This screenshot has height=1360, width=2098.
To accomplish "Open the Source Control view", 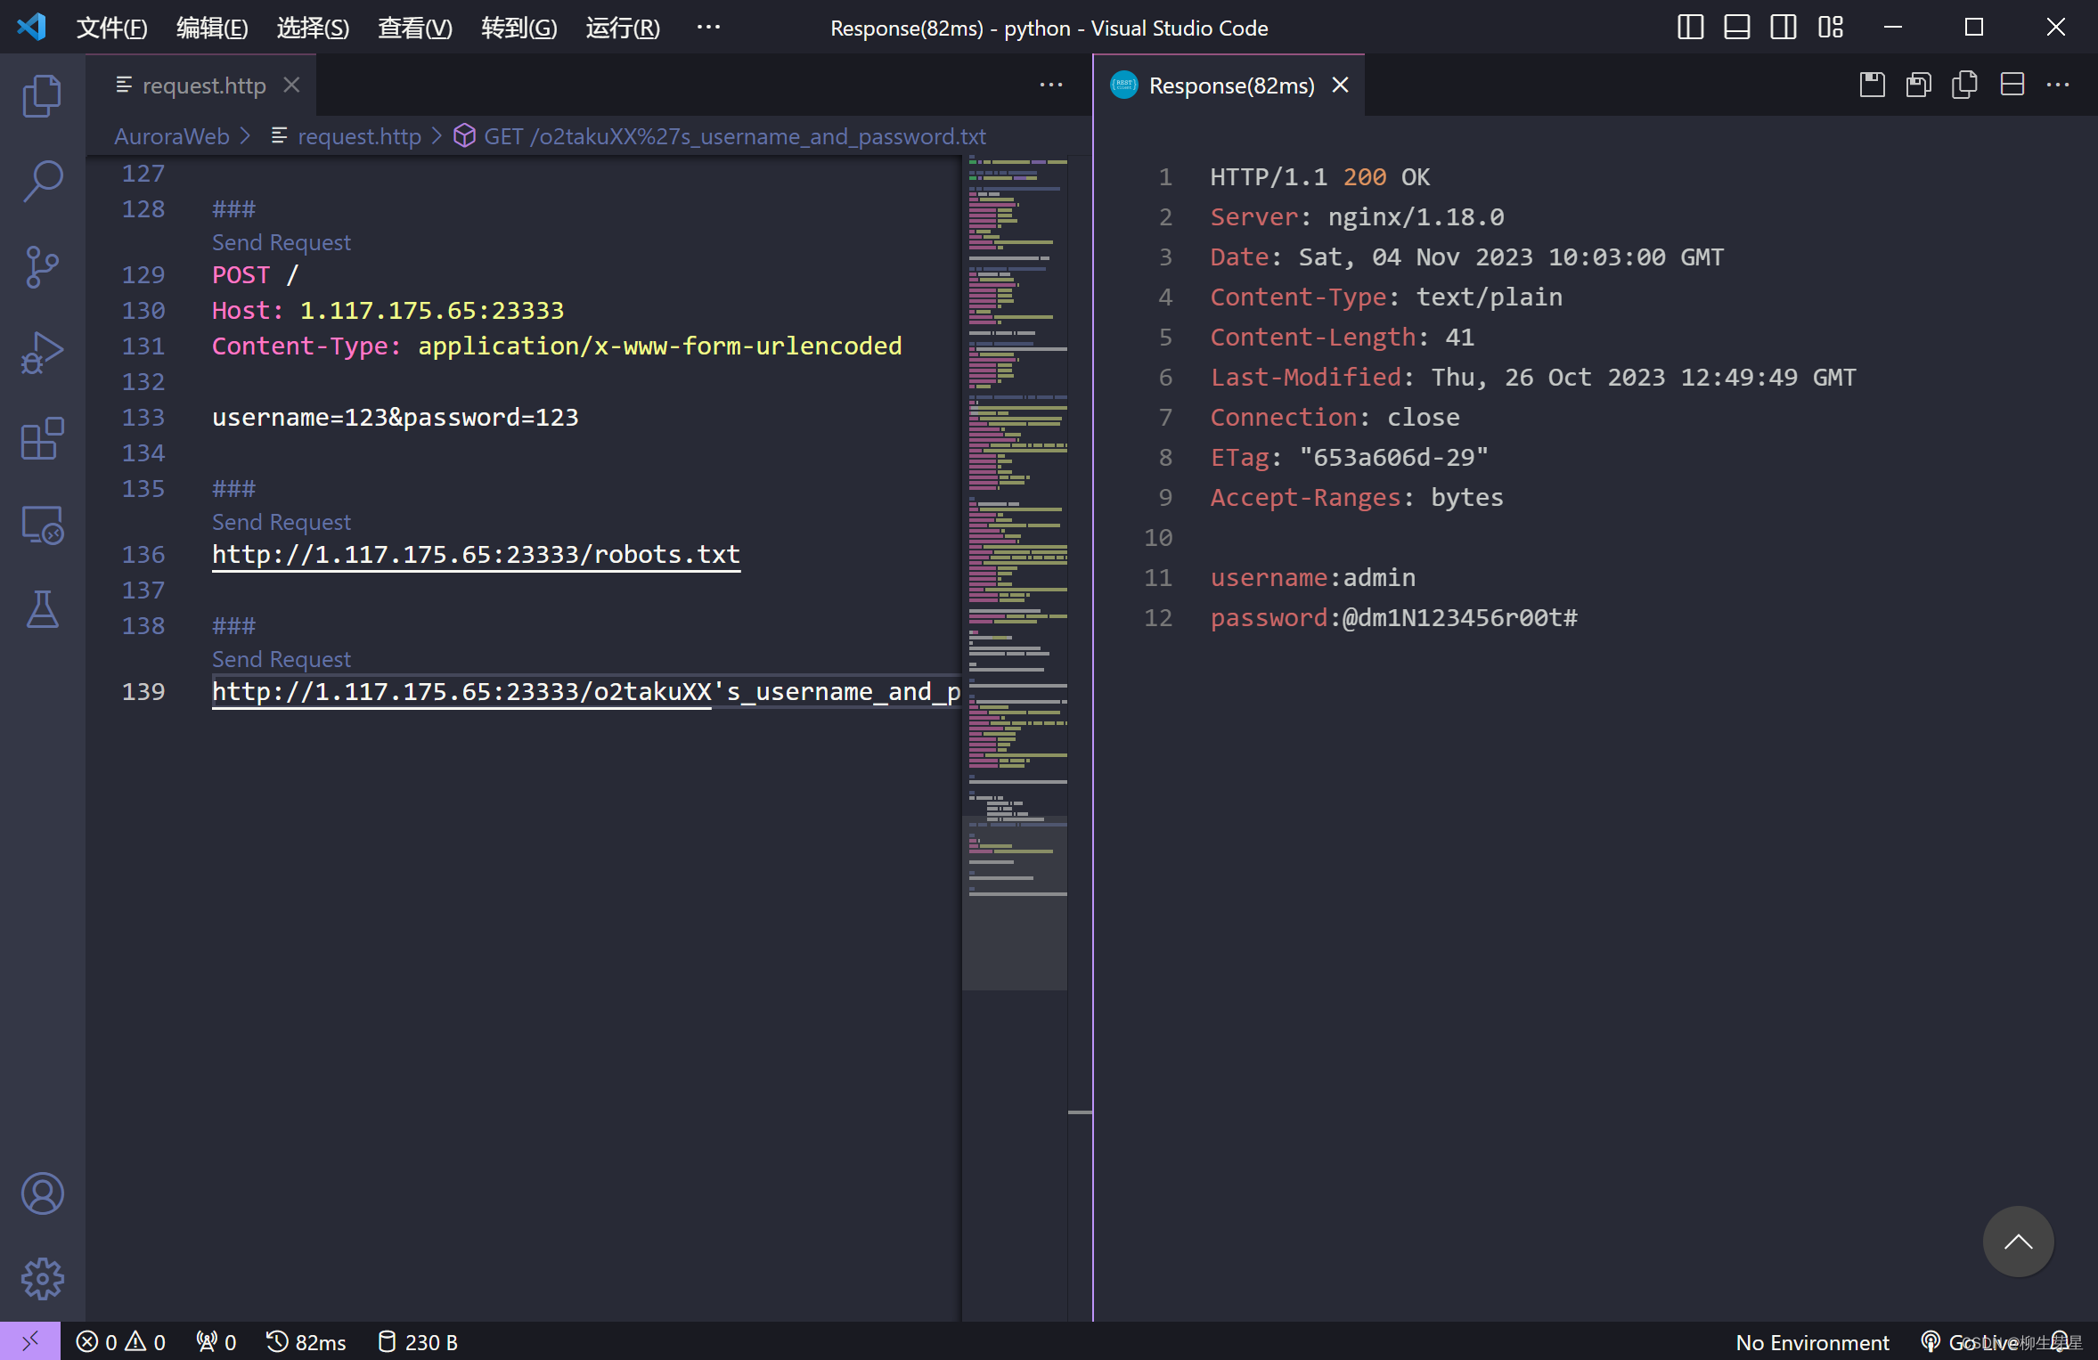I will click(42, 267).
